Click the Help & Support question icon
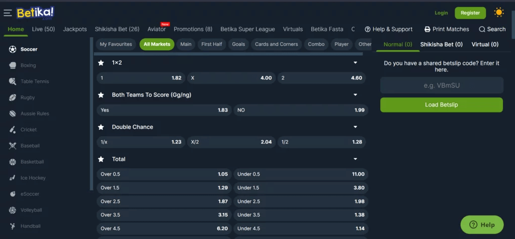Image resolution: width=515 pixels, height=239 pixels. pos(368,29)
